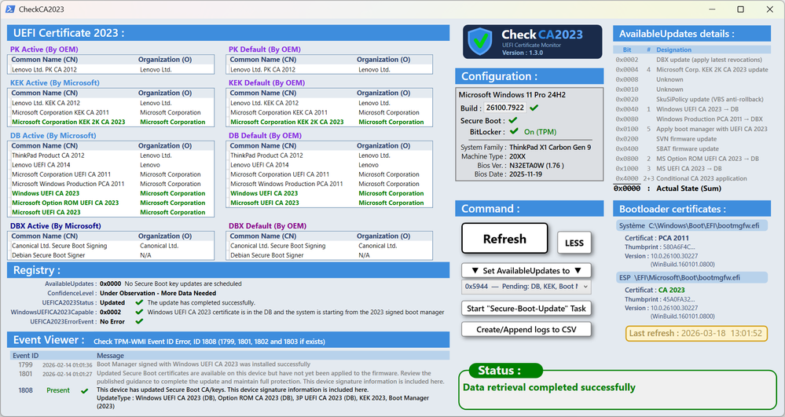
Task: Click the On (TPM) BitLocker status
Action: pos(540,132)
